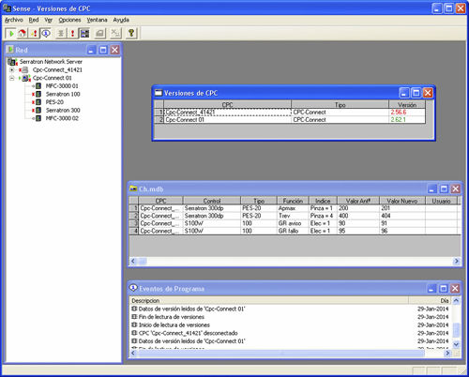
Task: Collapse the Cpc-Connect 01 tree node
Action: tap(12, 78)
